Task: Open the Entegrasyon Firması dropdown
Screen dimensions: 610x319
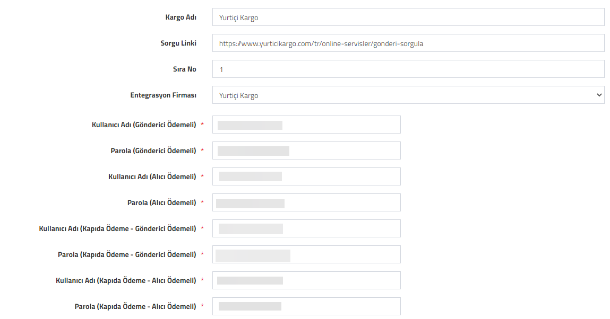Action: click(x=408, y=95)
